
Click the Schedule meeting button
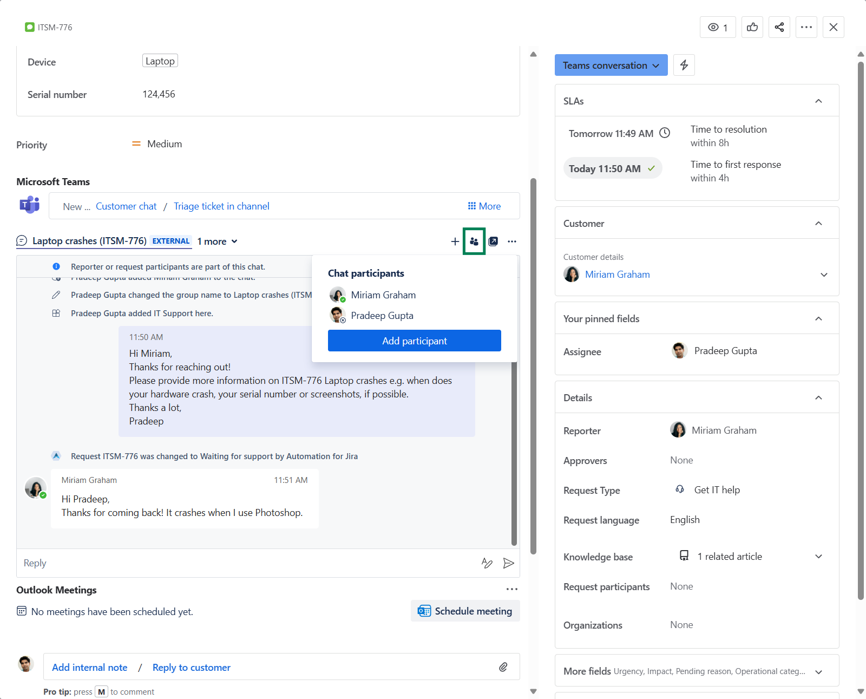465,611
